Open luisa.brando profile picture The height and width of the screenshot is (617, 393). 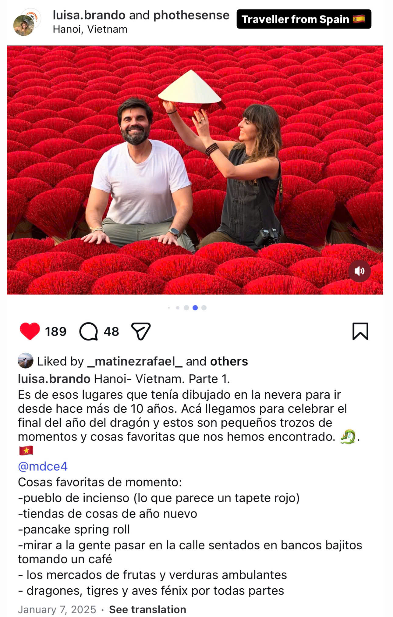[24, 25]
